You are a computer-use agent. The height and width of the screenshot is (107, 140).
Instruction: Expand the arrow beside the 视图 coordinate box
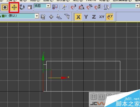(48, 6)
